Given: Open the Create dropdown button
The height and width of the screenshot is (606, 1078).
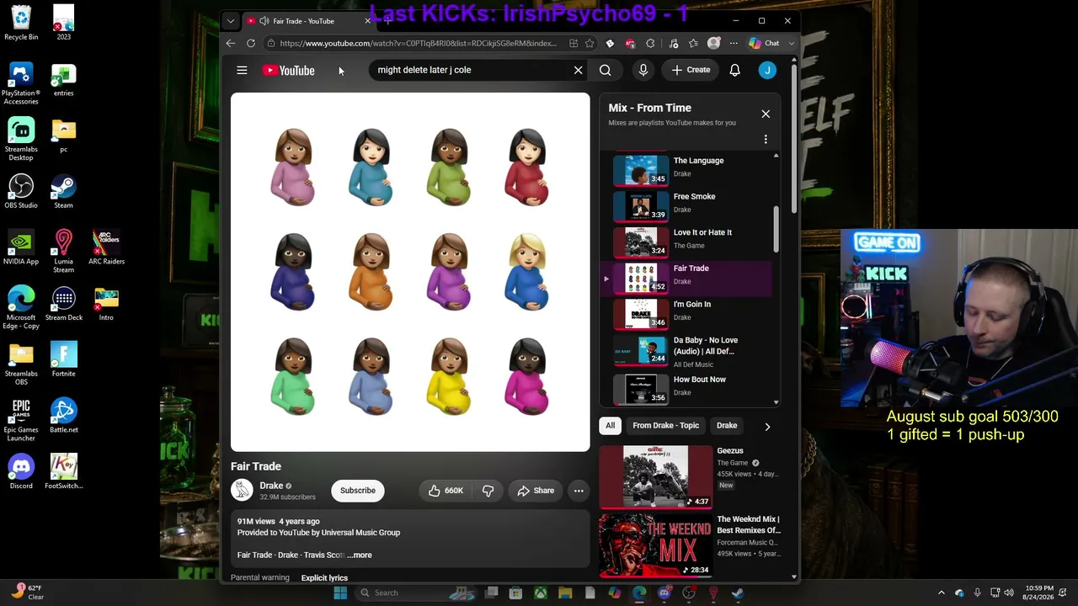Looking at the screenshot, I should point(691,70).
